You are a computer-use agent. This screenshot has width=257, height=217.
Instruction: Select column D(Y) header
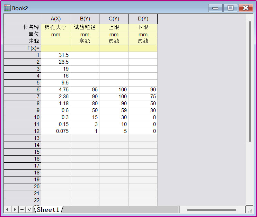click(143, 19)
